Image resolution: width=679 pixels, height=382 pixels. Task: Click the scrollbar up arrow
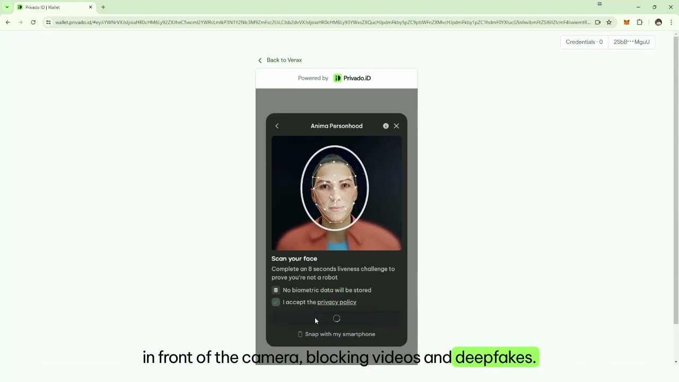click(x=676, y=34)
